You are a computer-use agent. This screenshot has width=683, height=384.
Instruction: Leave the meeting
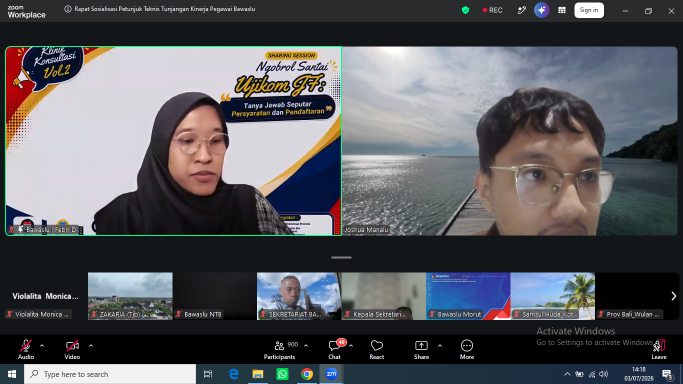pos(659,349)
